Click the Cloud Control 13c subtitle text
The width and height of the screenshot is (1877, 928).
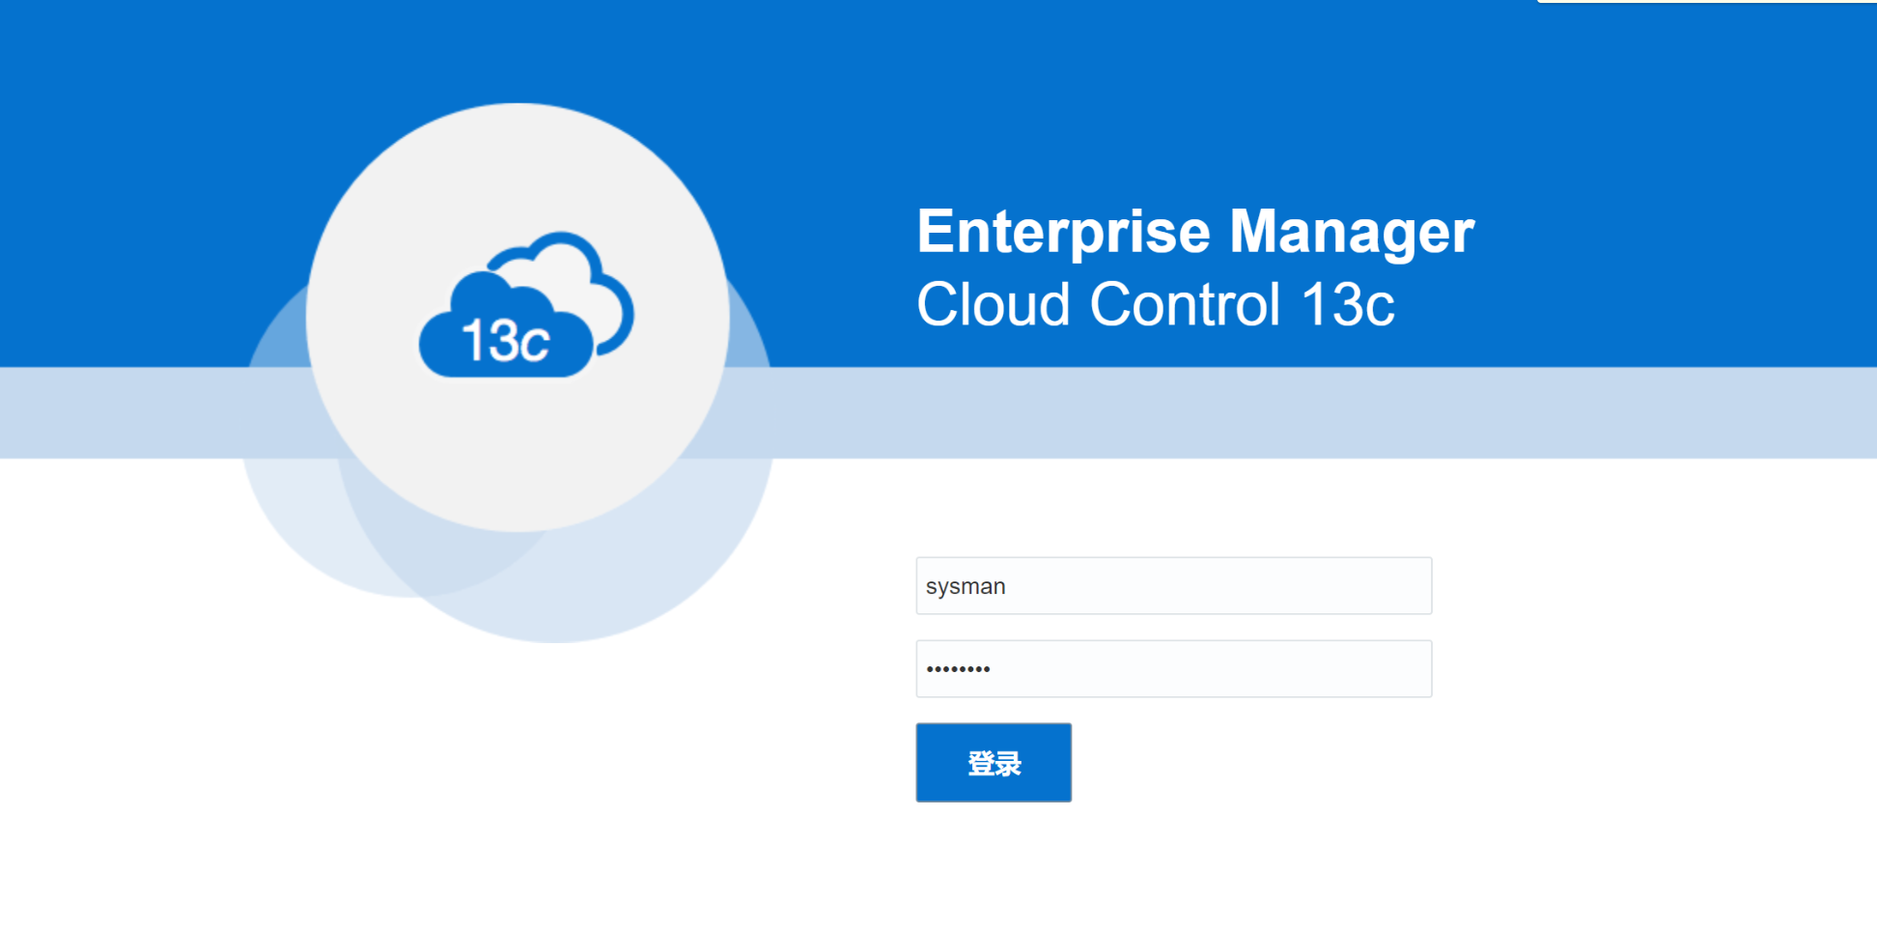tap(1156, 305)
